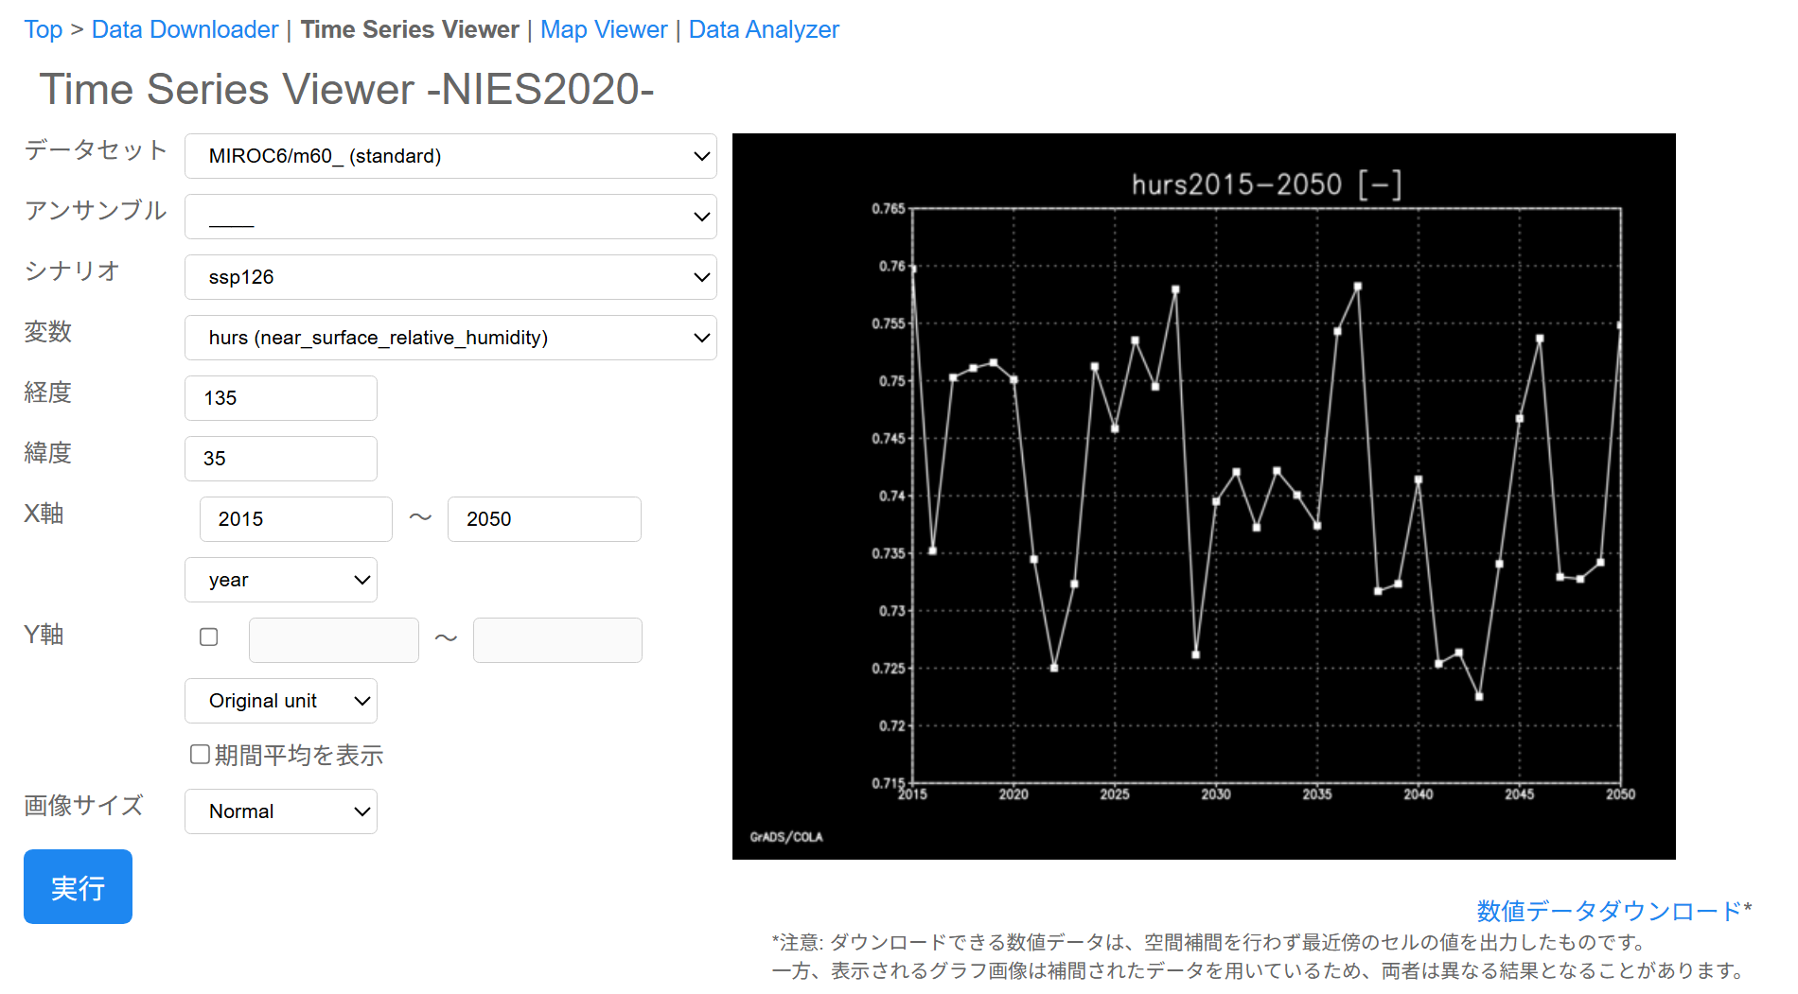Click the Y軸 minimum value field

coord(334,640)
